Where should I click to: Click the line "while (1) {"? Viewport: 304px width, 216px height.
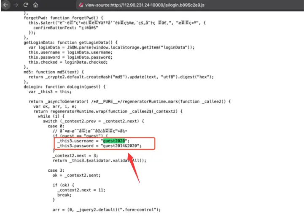pyautogui.click(x=51, y=116)
